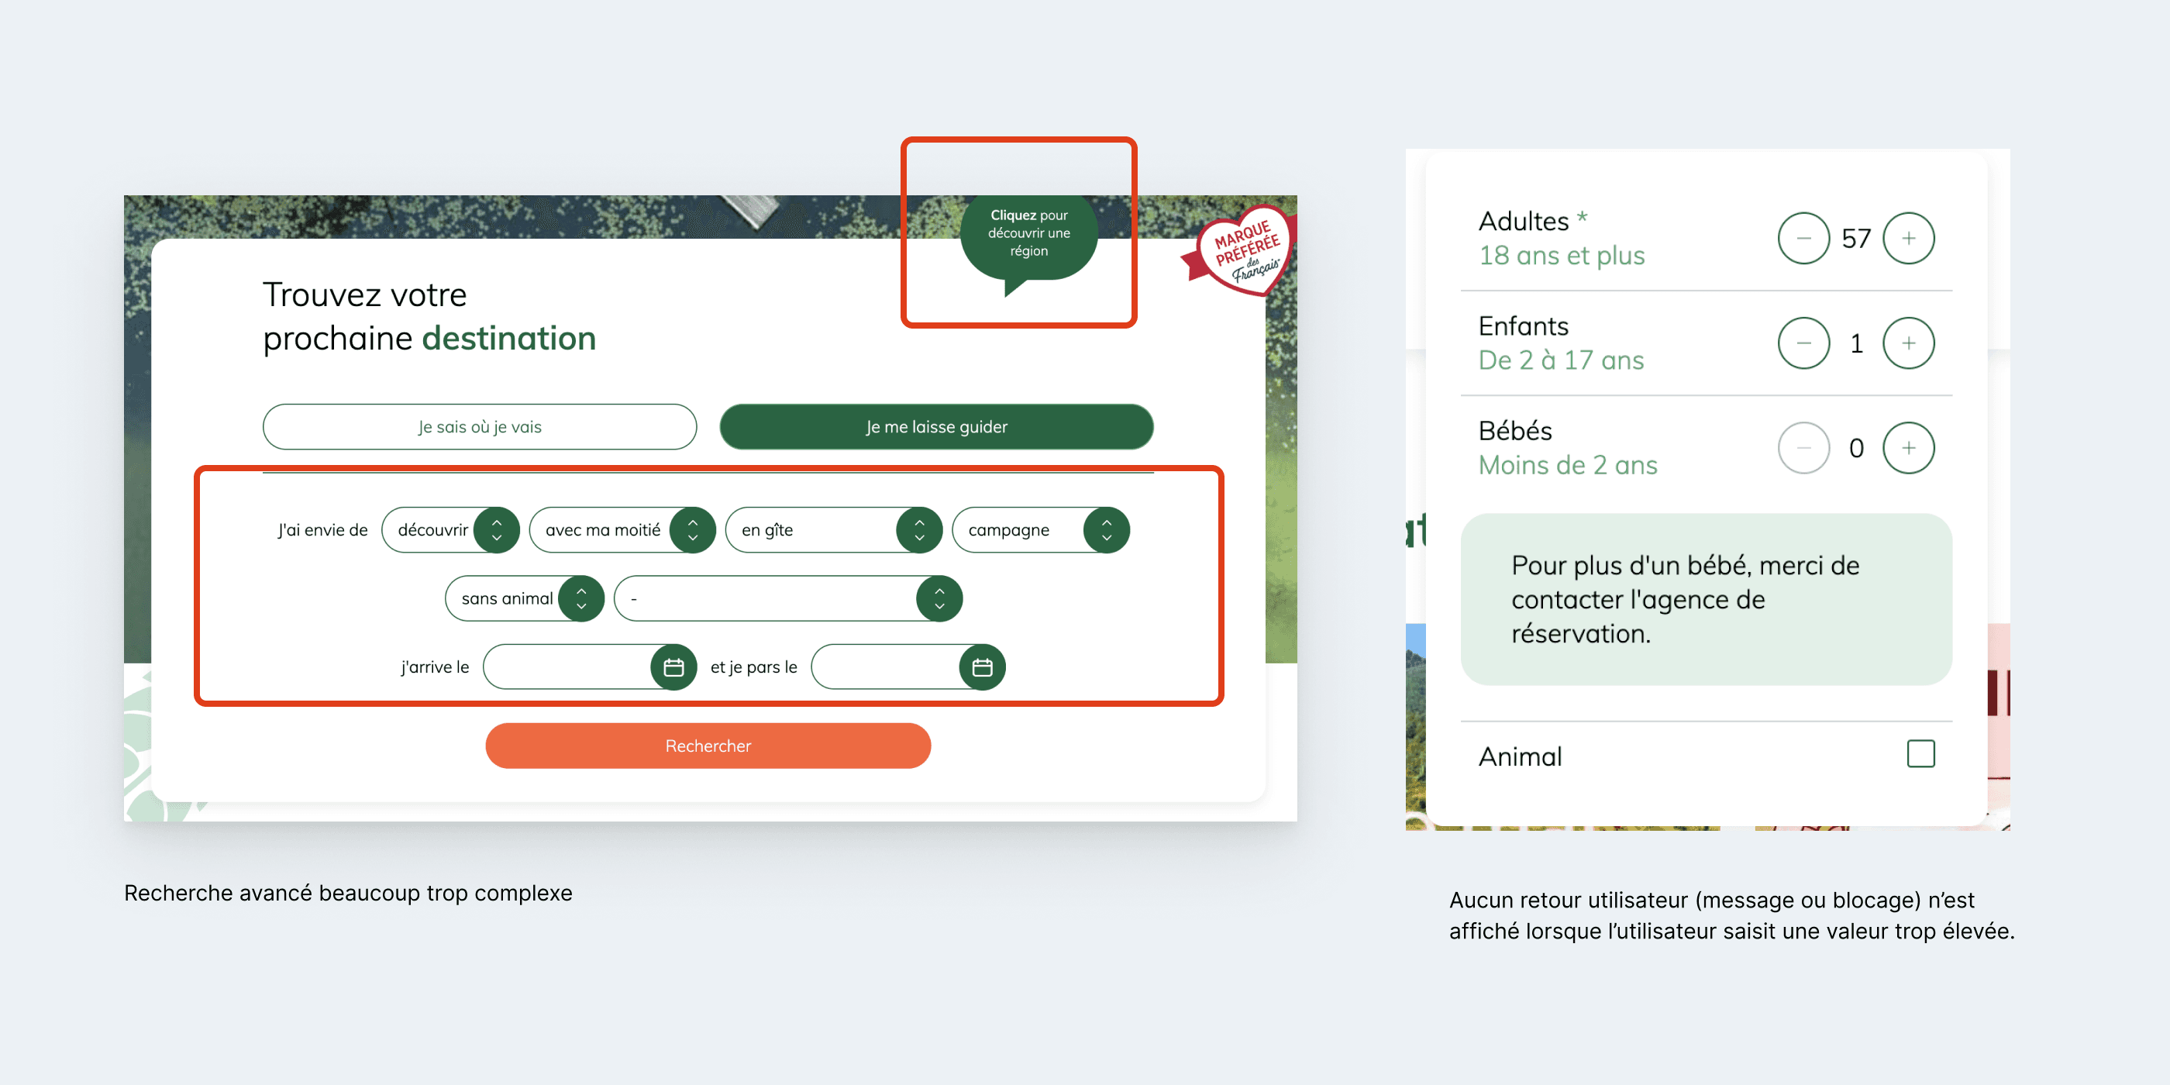Click the departure date calendar icon
The height and width of the screenshot is (1085, 2170).
(981, 667)
